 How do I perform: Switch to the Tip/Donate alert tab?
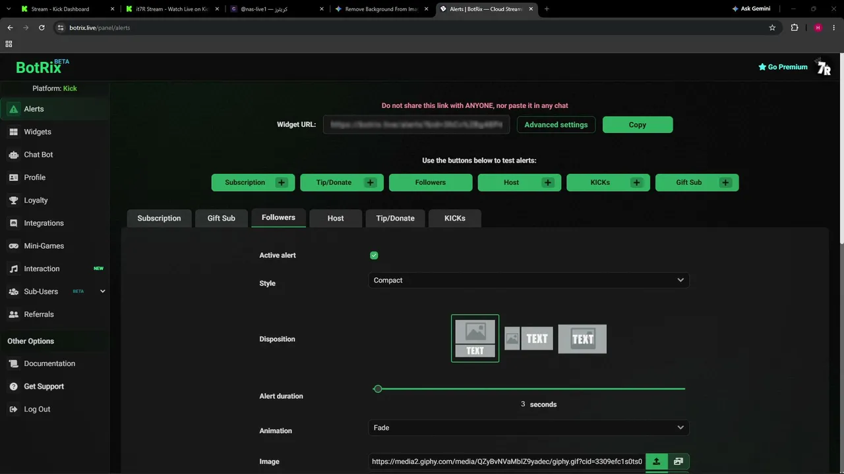click(396, 219)
